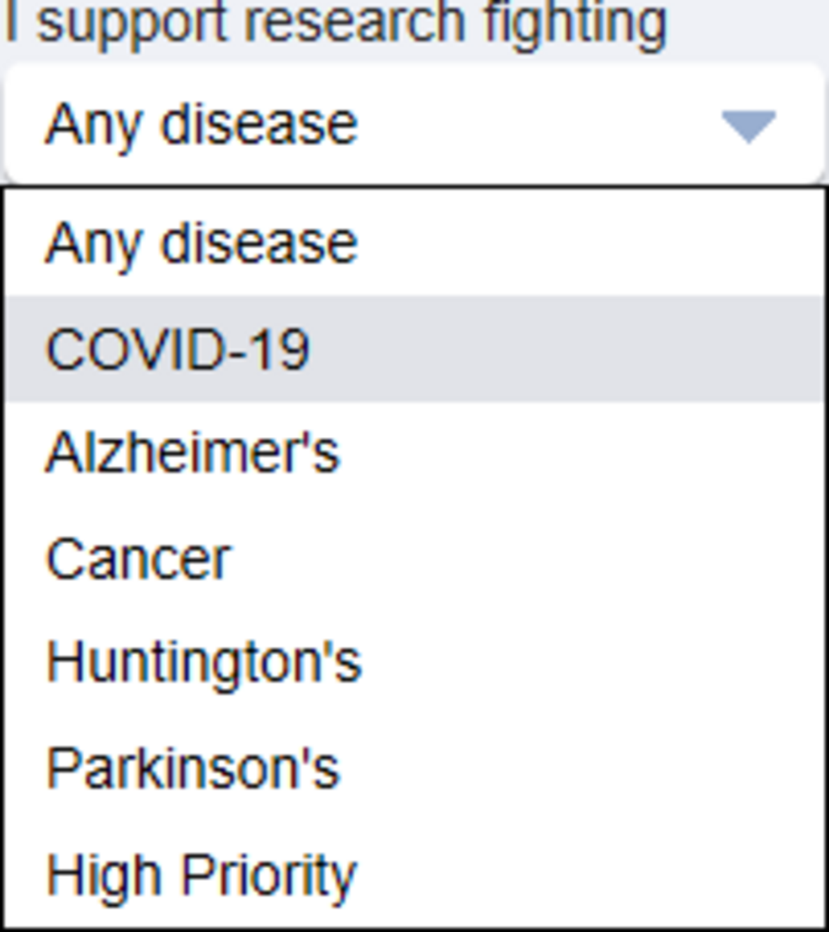Viewport: 829px width, 932px height.
Task: Click the dropdown arrow beside Any disease
Action: click(x=747, y=126)
